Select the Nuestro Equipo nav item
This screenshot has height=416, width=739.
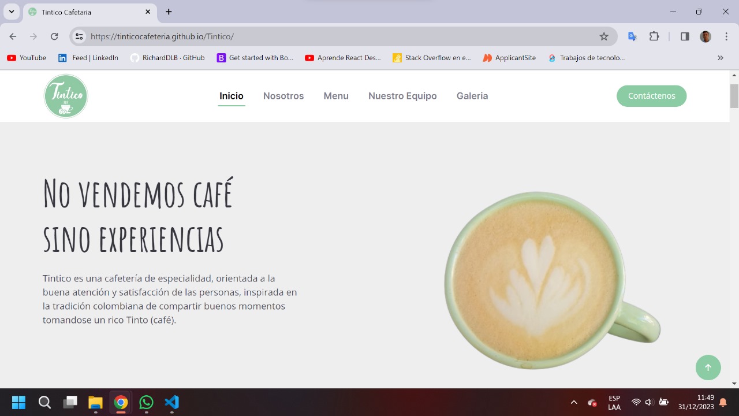(x=402, y=96)
